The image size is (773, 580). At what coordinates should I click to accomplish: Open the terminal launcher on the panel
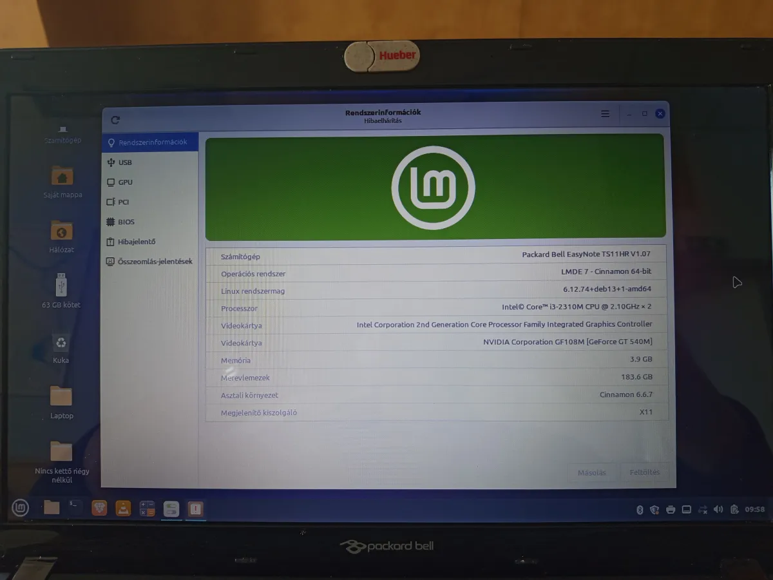coord(76,508)
